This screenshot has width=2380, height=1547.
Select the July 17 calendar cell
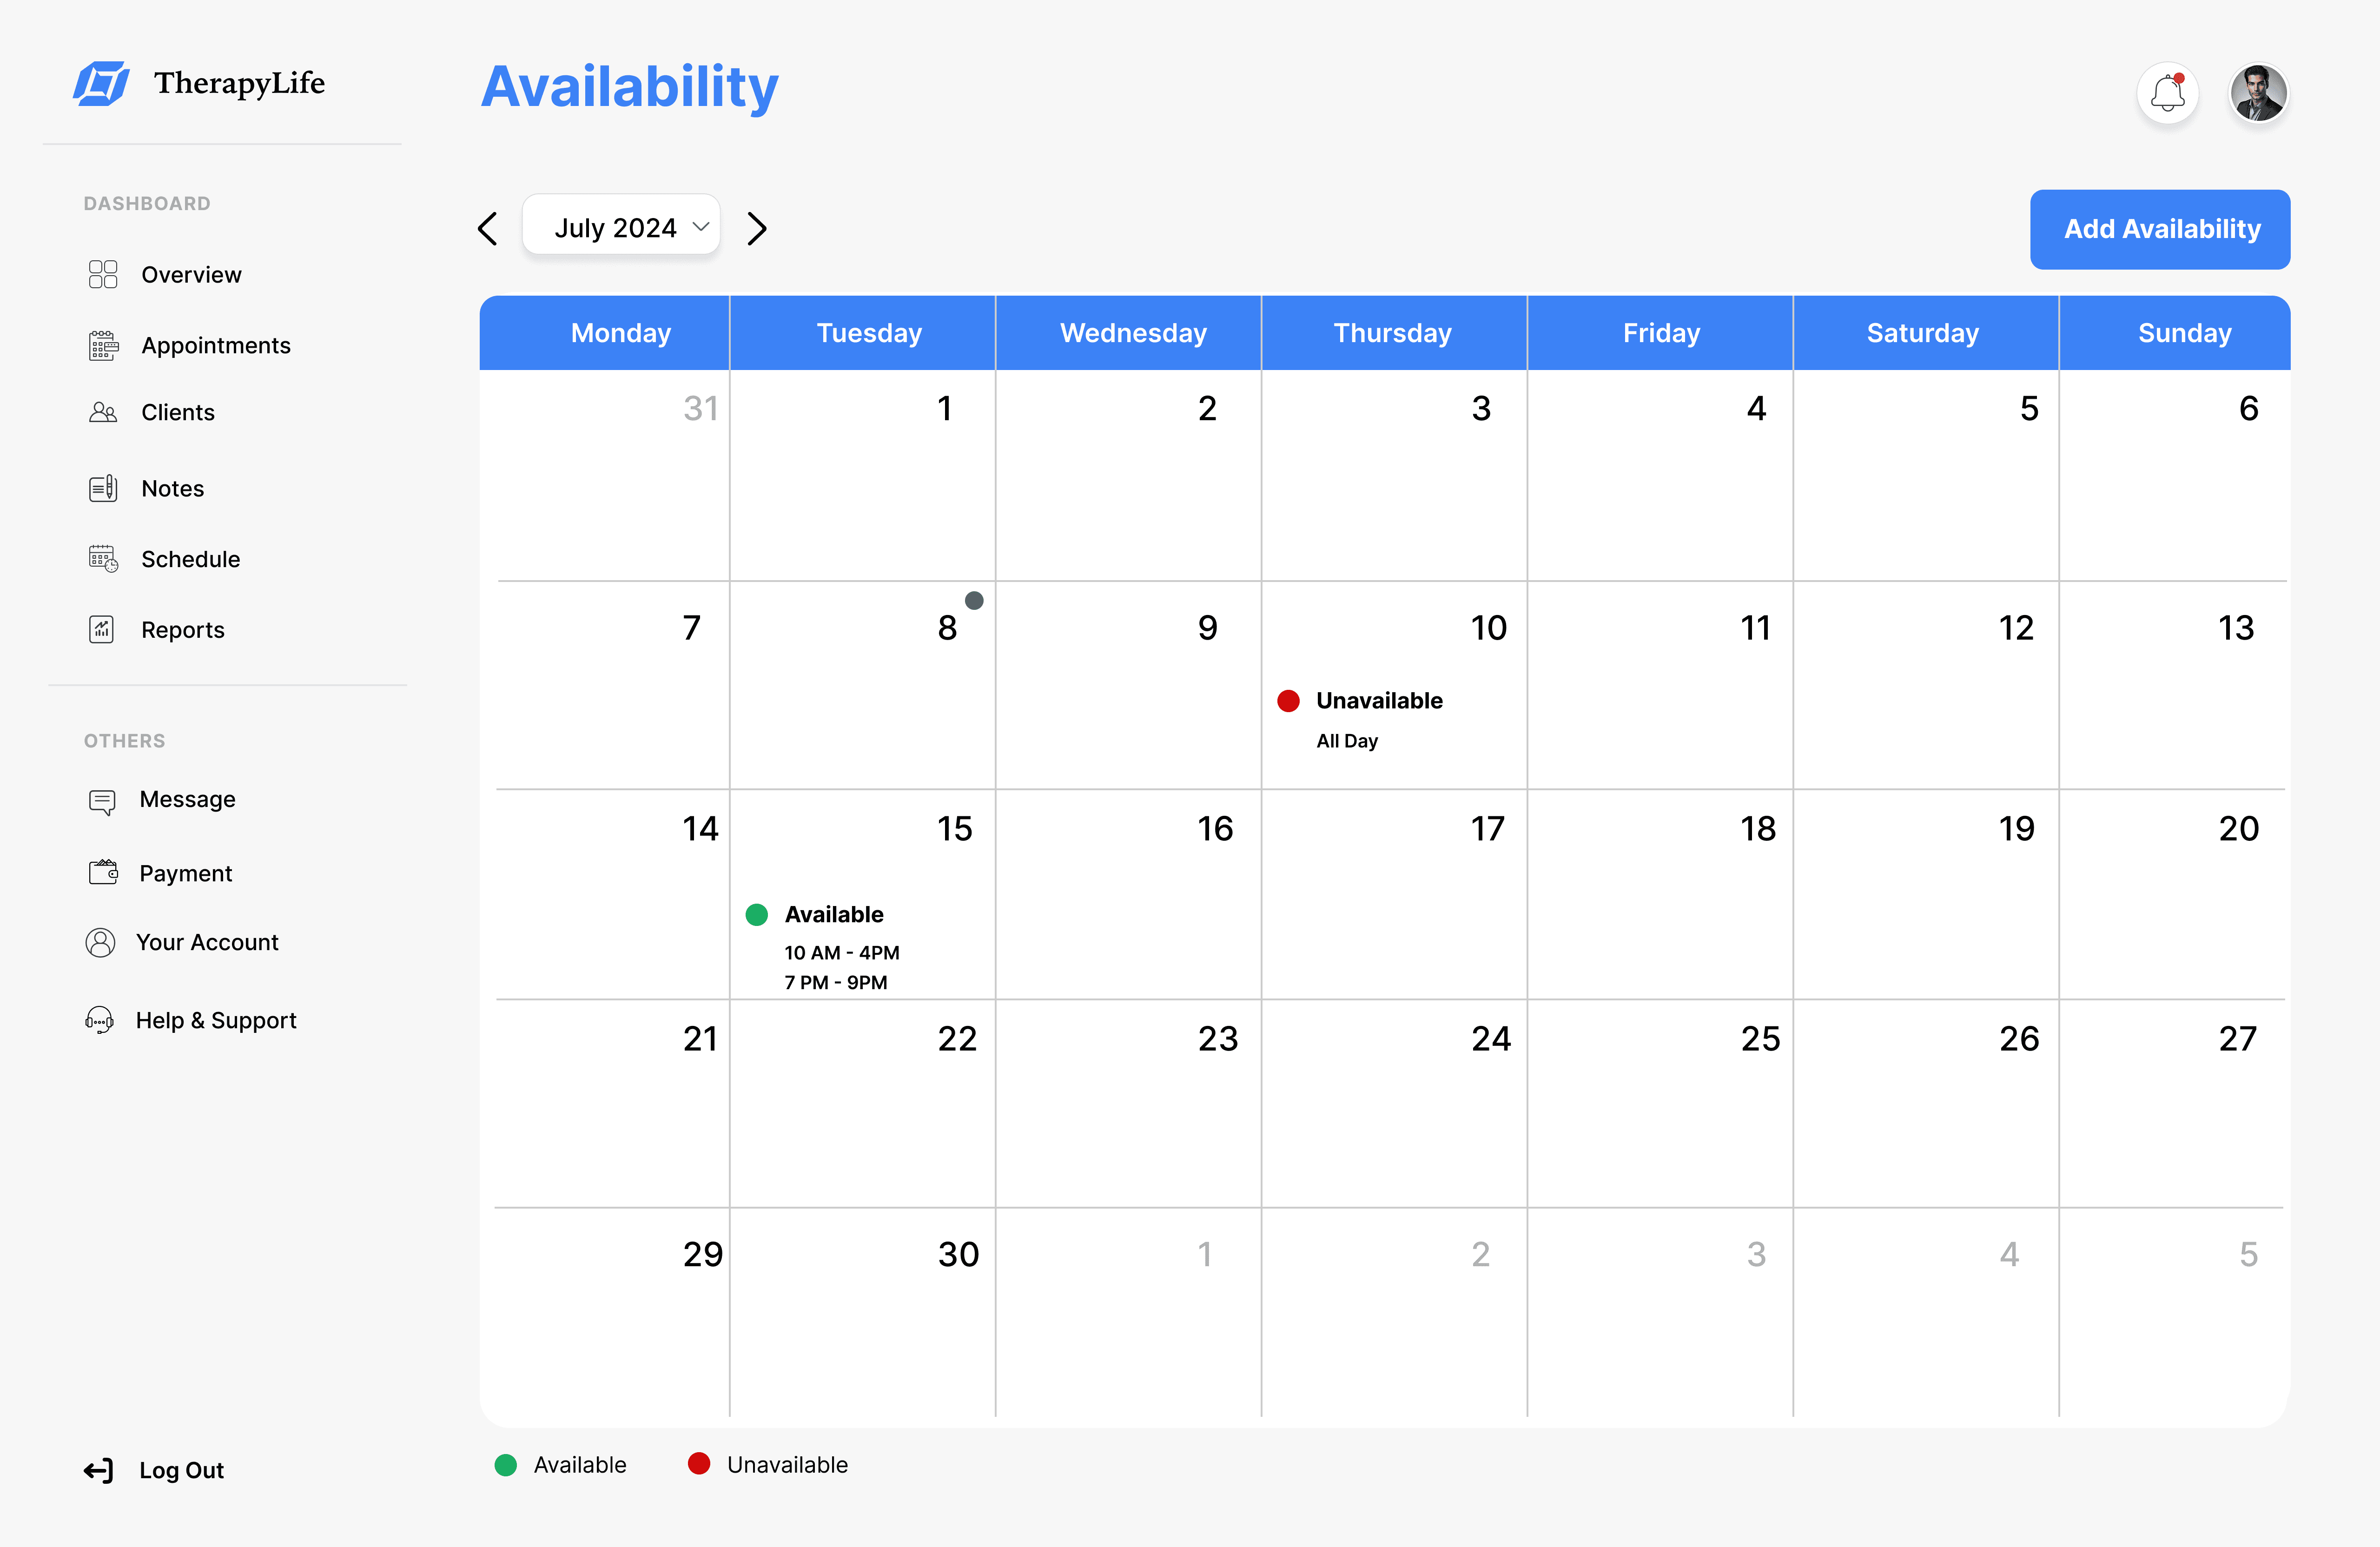point(1394,894)
